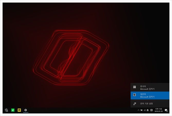This screenshot has height=116, width=172.
Task: Check battery status tray icon
Action: [x=142, y=110]
